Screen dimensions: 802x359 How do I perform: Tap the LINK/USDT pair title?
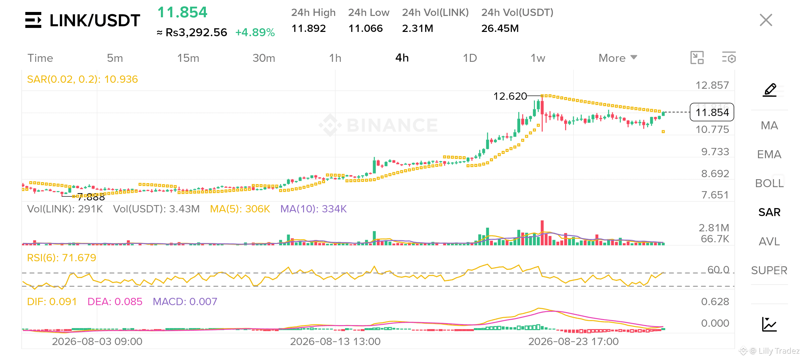(95, 20)
